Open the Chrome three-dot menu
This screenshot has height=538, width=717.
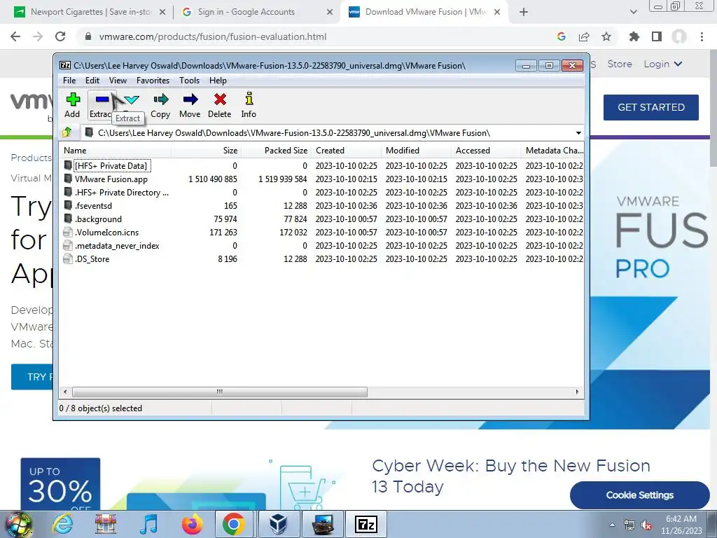pyautogui.click(x=702, y=36)
